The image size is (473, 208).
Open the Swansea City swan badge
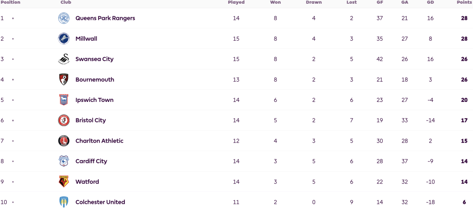tap(64, 59)
